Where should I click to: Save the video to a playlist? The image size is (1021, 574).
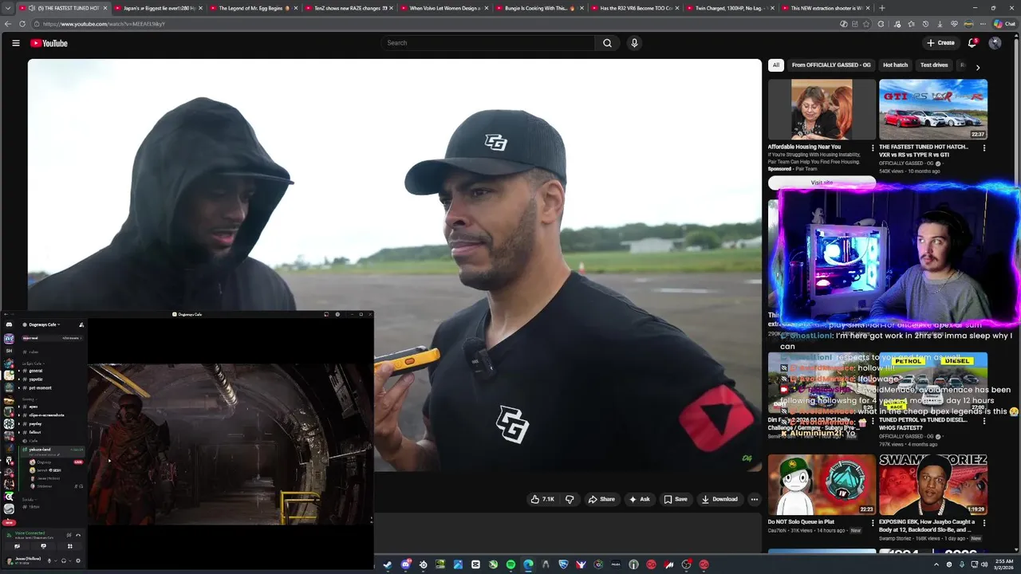(676, 499)
